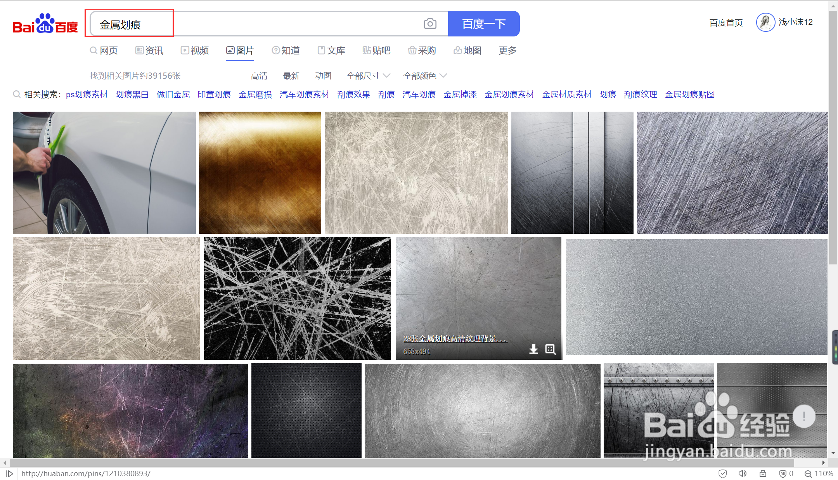The width and height of the screenshot is (838, 480).
Task: Toggle the sound speaker icon in status bar
Action: [x=742, y=473]
